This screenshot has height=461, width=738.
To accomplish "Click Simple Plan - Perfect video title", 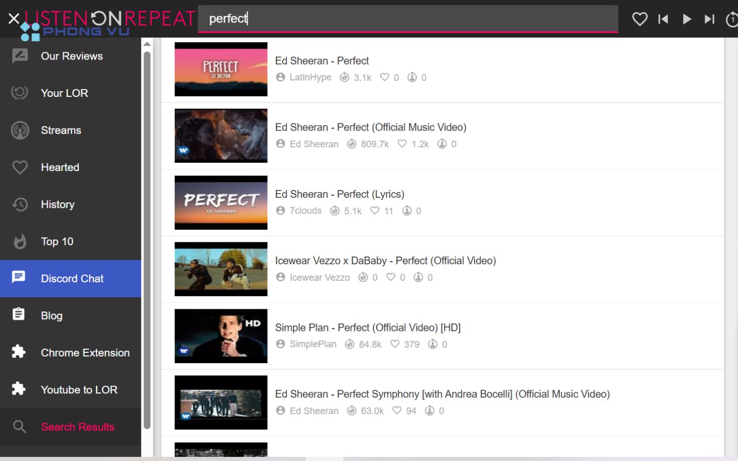I will (x=367, y=327).
